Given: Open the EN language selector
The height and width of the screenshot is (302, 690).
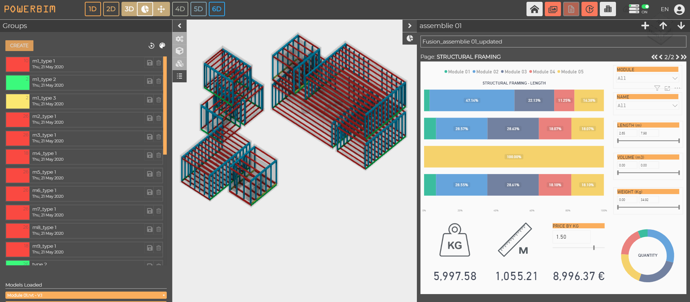Looking at the screenshot, I should coord(665,9).
